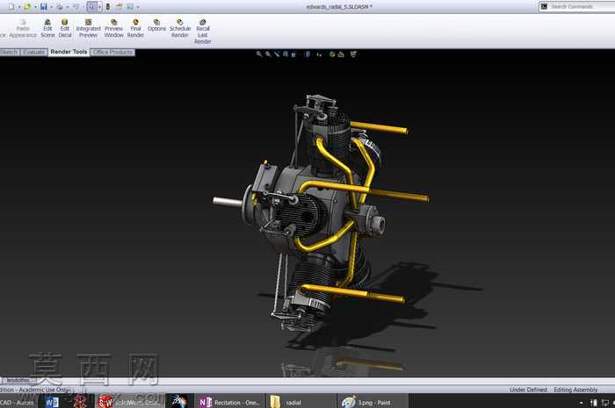
Task: Click the Previous View icon in viewport toolbar
Action: coord(277,54)
